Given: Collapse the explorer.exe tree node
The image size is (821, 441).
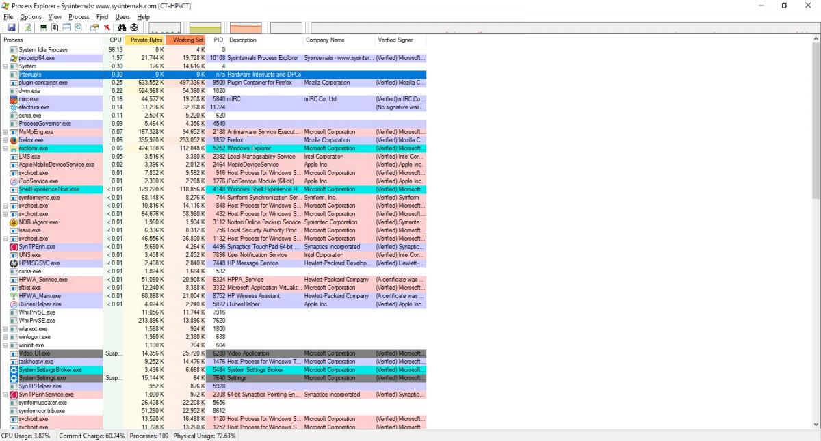Looking at the screenshot, I should [x=5, y=148].
